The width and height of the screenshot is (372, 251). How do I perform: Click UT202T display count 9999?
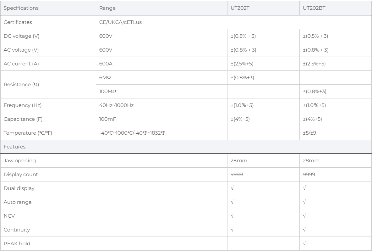pos(237,174)
